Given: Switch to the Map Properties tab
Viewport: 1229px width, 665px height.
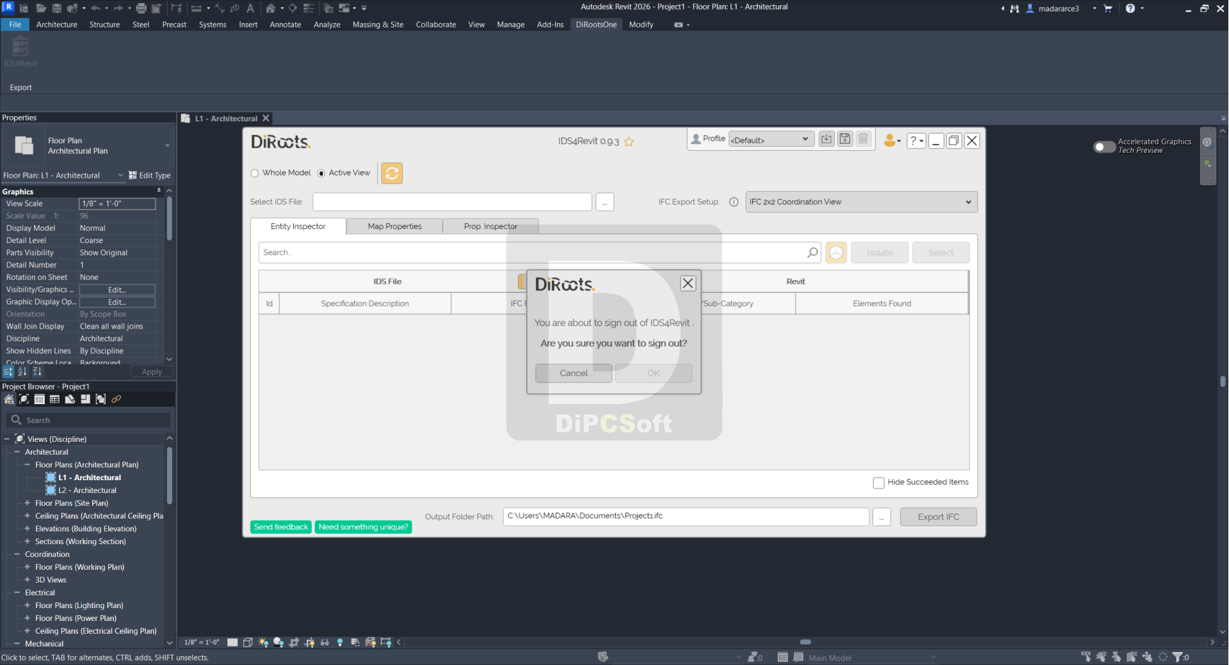Looking at the screenshot, I should (x=394, y=226).
